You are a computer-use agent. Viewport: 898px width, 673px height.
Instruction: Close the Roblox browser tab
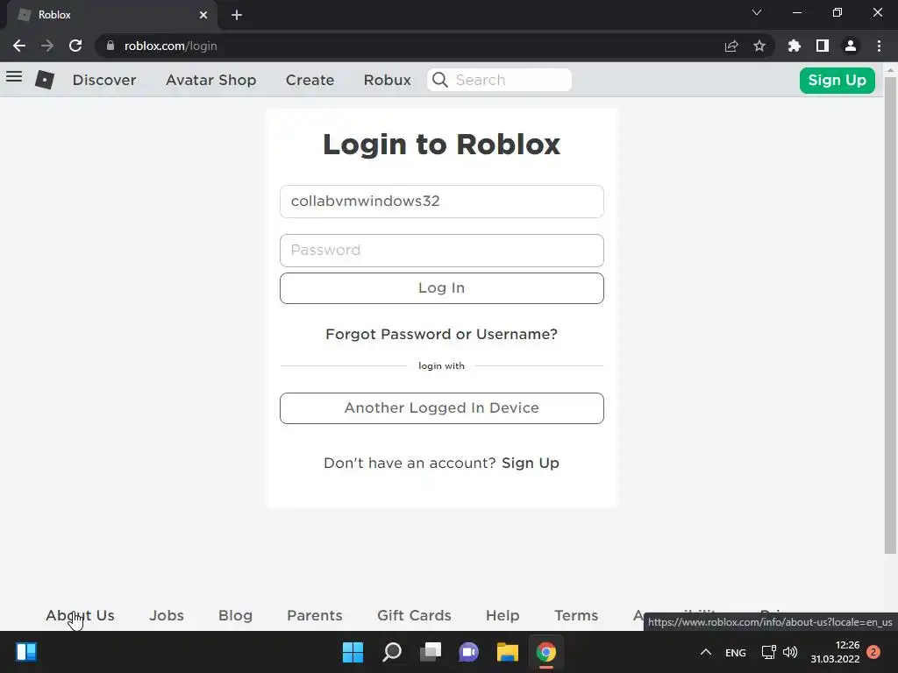coord(203,15)
